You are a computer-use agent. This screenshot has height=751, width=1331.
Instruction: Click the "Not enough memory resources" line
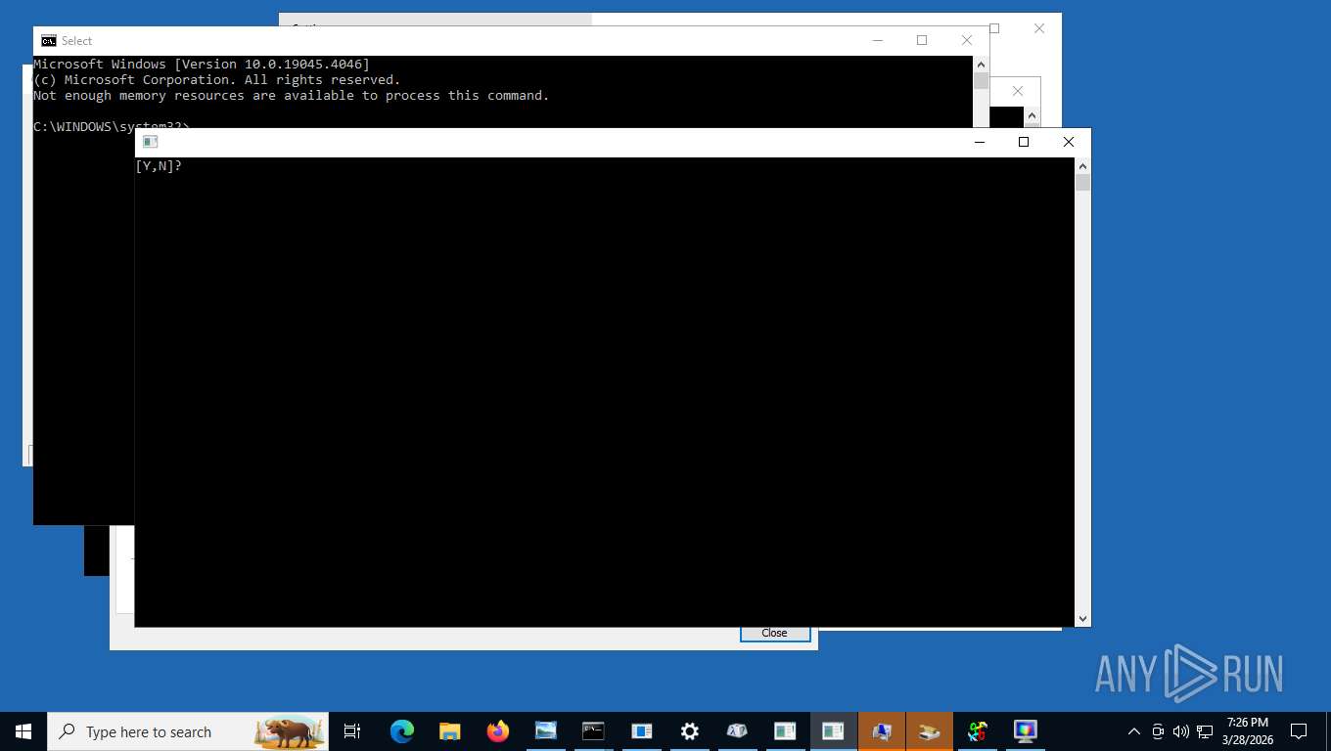pos(292,96)
